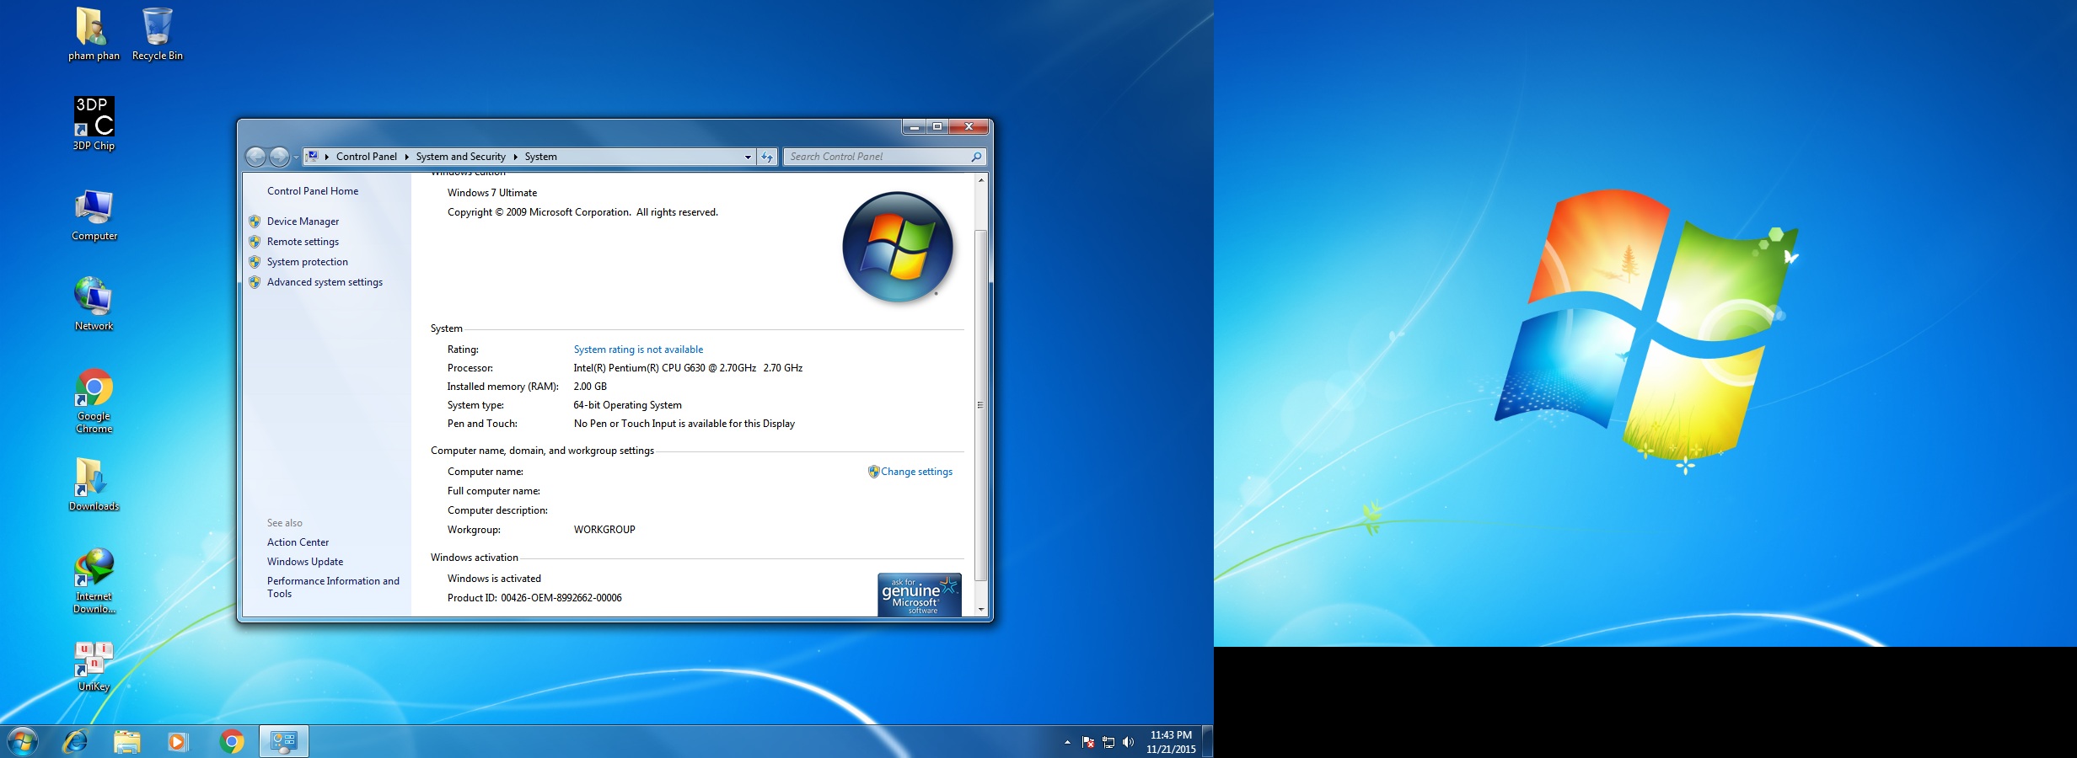Open the Recycle Bin icon
Image resolution: width=2077 pixels, height=758 pixels.
click(x=157, y=28)
